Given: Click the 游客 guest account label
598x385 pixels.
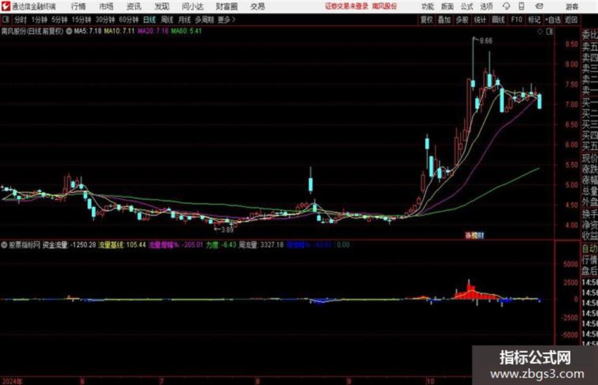Looking at the screenshot, I should (571, 6).
